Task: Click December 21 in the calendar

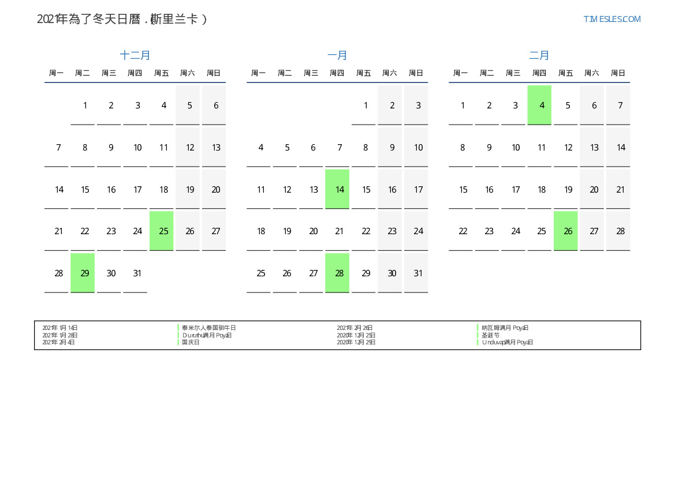Action: [57, 231]
